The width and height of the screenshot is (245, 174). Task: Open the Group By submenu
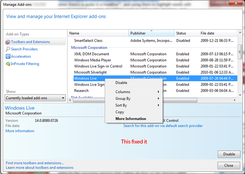(134, 98)
